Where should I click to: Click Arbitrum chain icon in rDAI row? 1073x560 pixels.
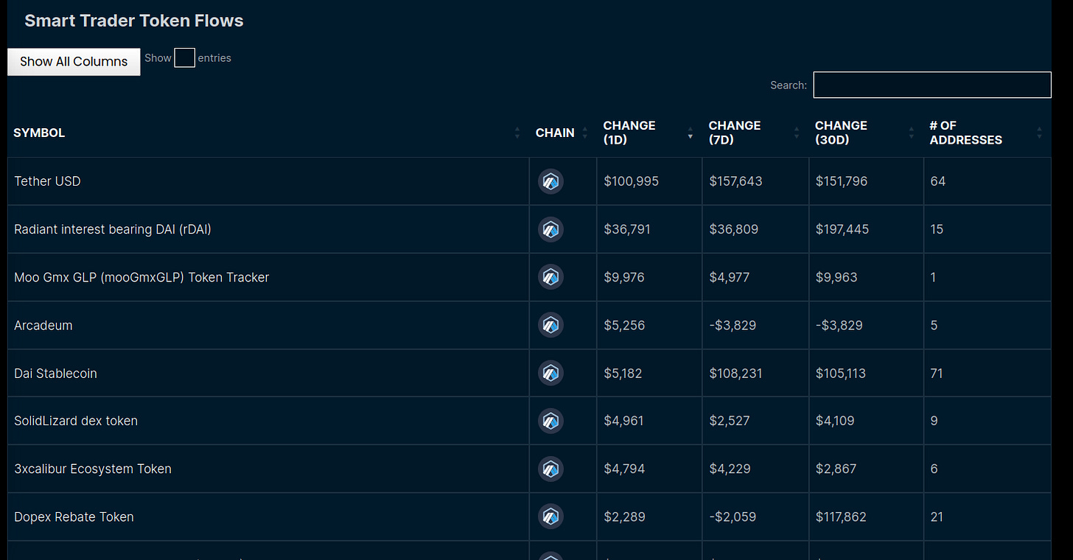coord(551,229)
